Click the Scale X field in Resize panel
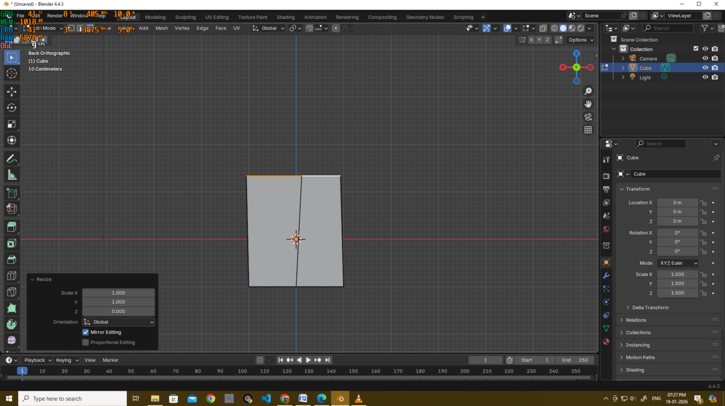725x406 pixels. click(118, 293)
